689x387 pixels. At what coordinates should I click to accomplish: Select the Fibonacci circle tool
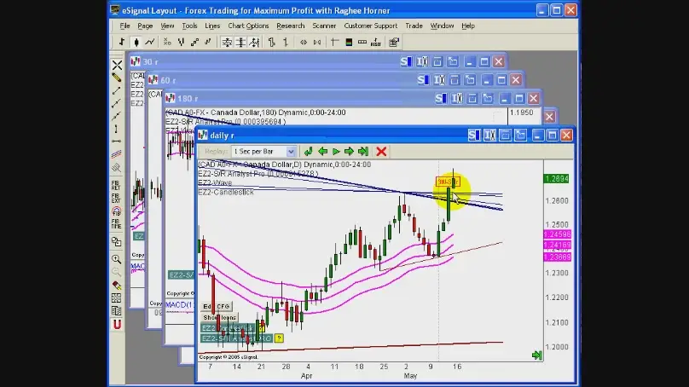click(x=116, y=211)
